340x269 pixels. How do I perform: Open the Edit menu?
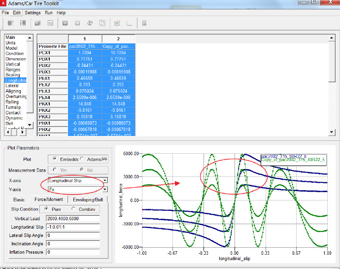17,13
